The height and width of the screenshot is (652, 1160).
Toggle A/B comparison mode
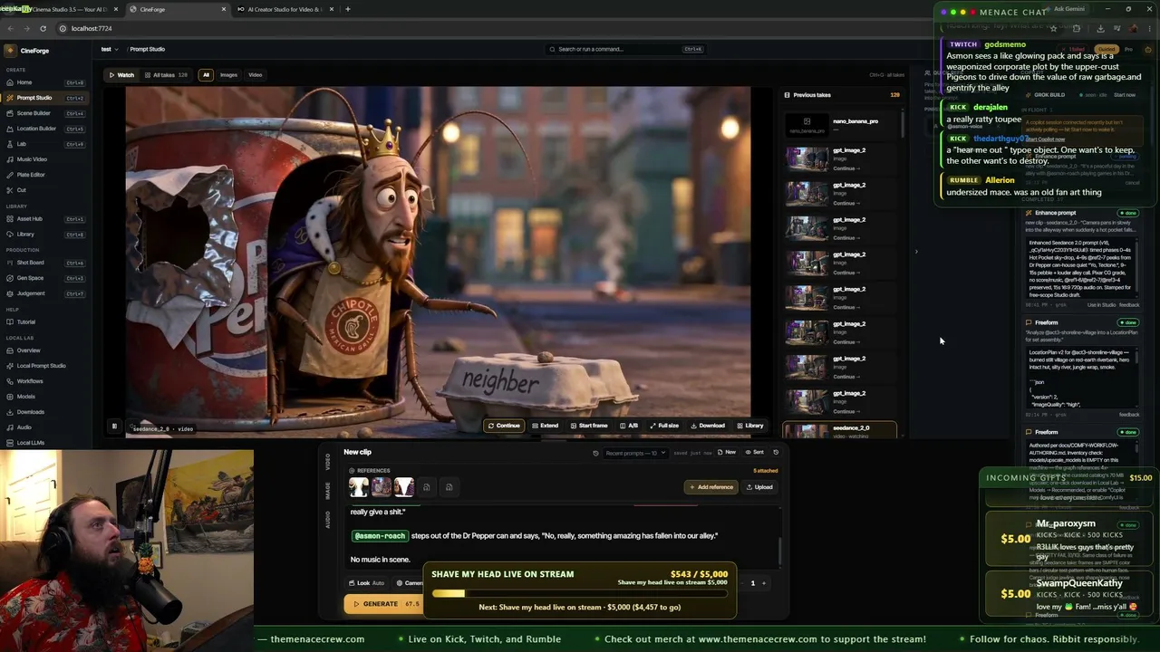point(629,426)
